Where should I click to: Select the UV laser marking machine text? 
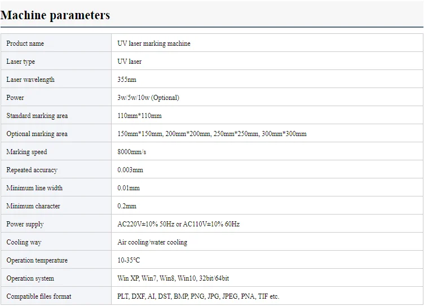[154, 43]
